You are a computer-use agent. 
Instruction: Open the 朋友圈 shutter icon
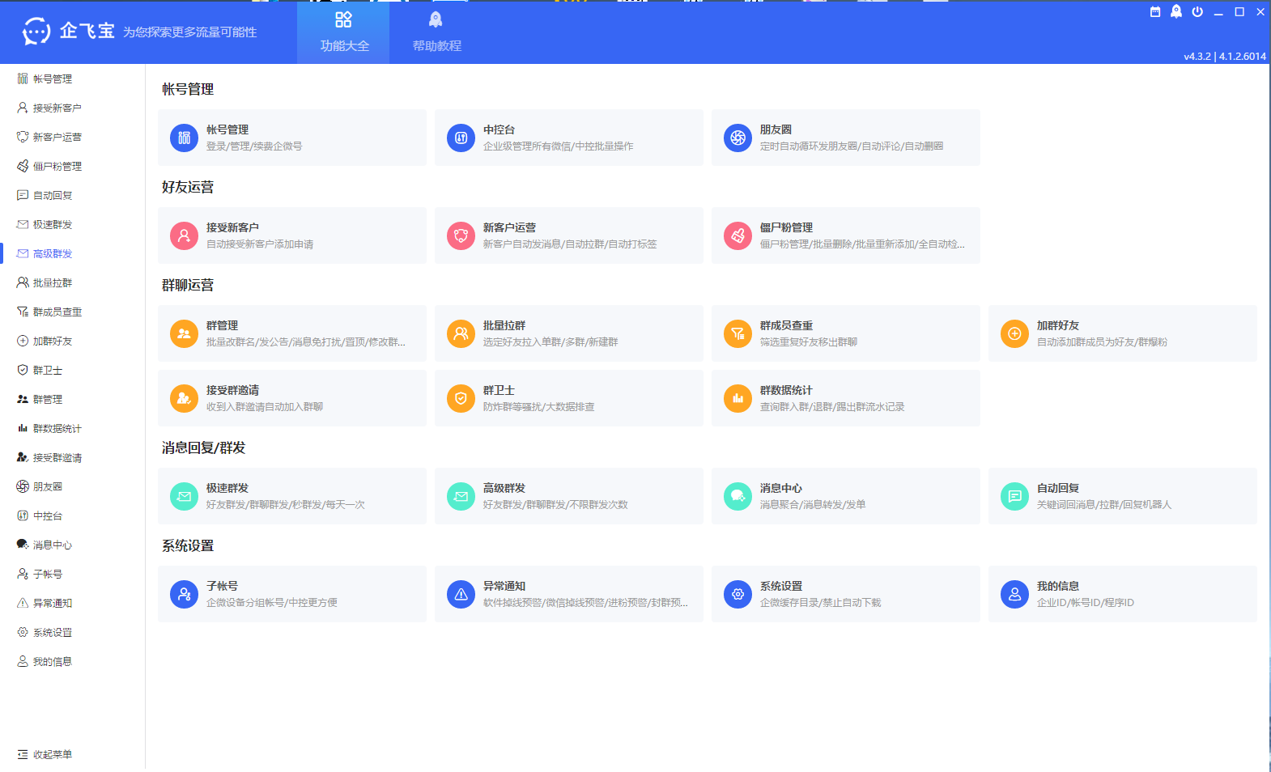pos(738,138)
